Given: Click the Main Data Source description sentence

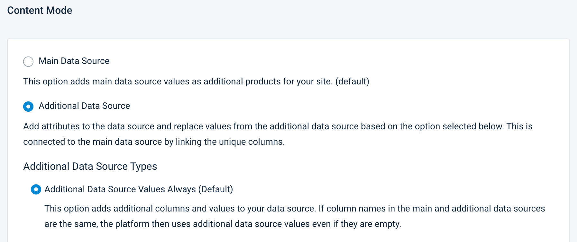Looking at the screenshot, I should [x=196, y=82].
